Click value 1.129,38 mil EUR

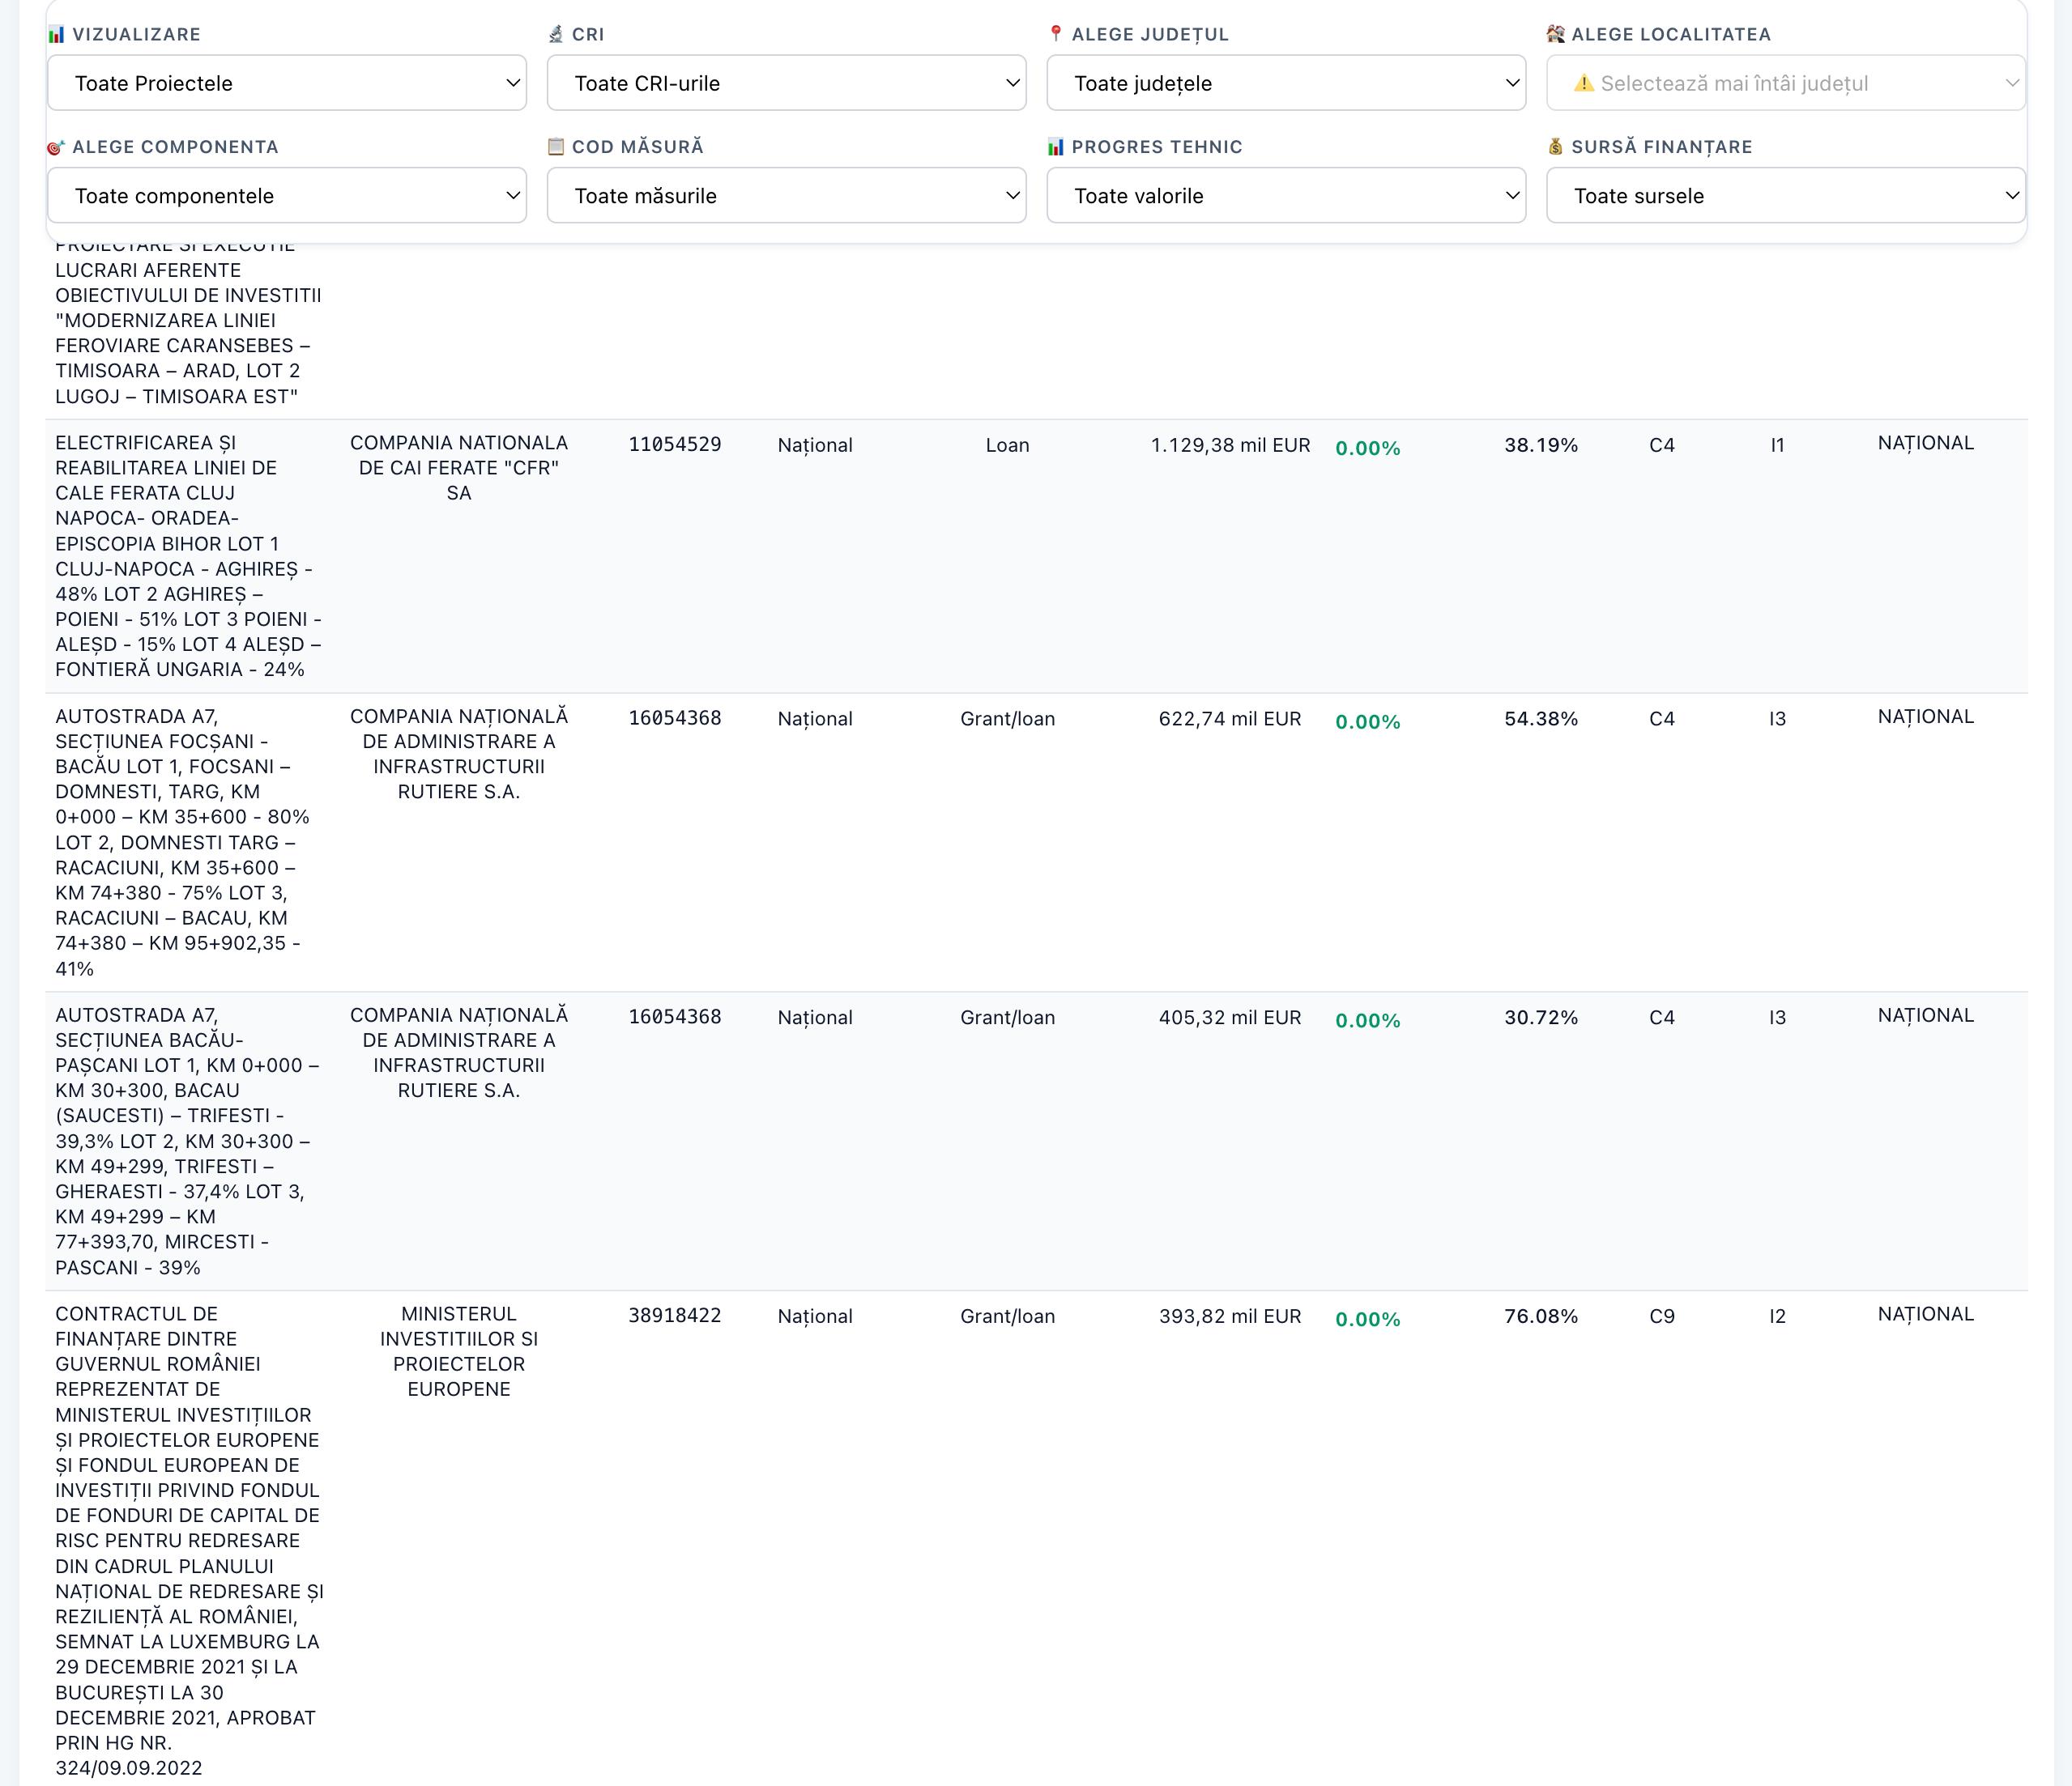pyautogui.click(x=1230, y=444)
